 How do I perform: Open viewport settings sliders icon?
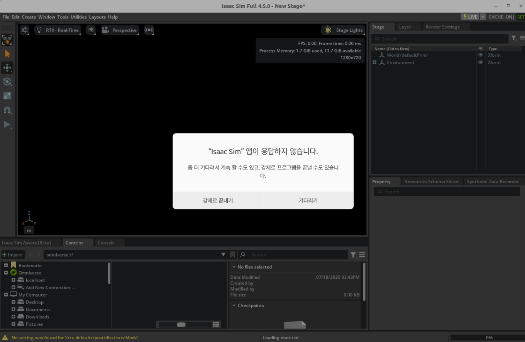pos(24,30)
